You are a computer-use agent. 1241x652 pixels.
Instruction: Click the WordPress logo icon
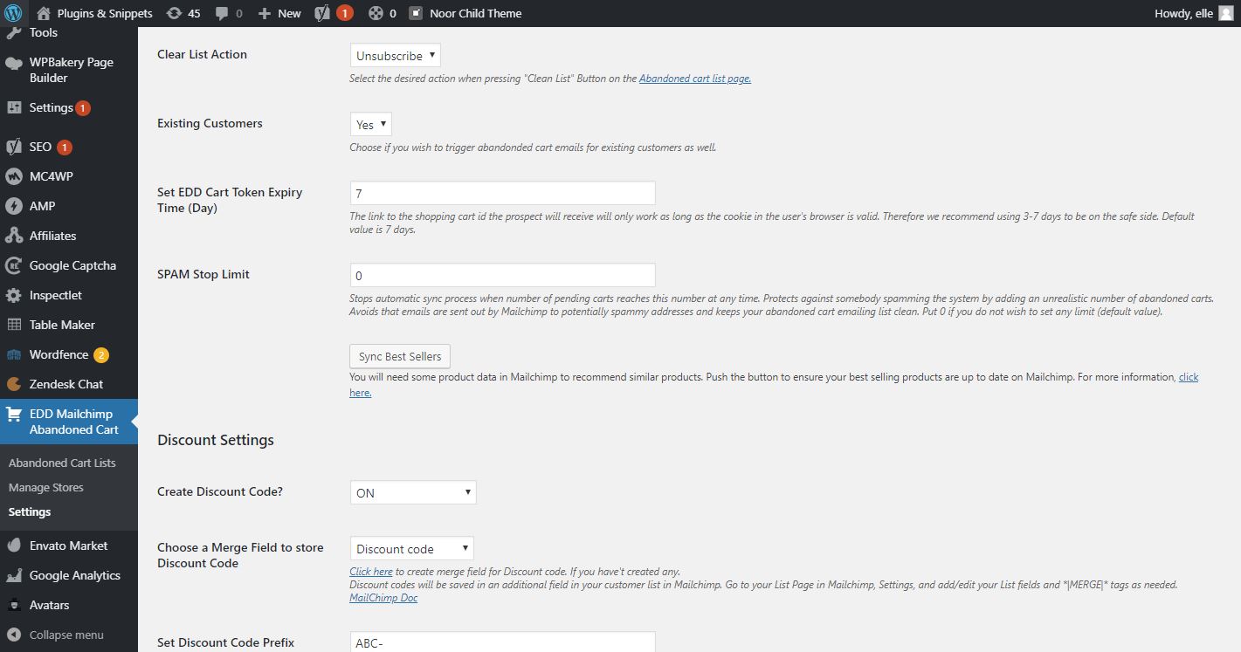(x=13, y=13)
